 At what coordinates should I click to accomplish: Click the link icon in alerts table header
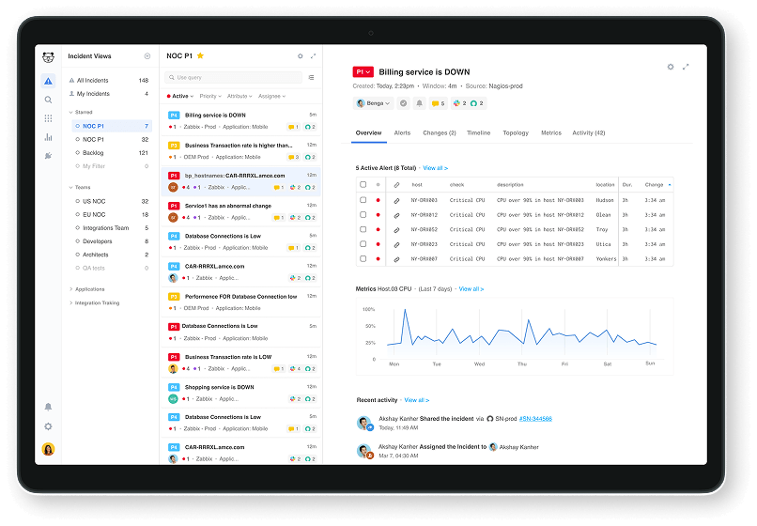click(x=397, y=184)
